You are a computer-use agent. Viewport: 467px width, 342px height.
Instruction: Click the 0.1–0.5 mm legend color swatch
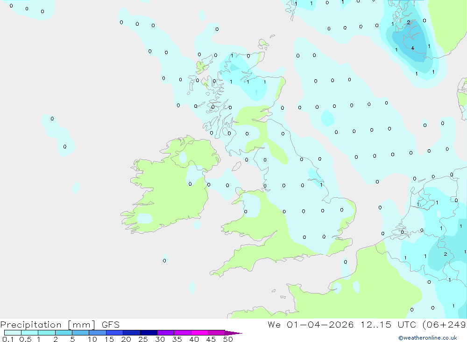13,333
